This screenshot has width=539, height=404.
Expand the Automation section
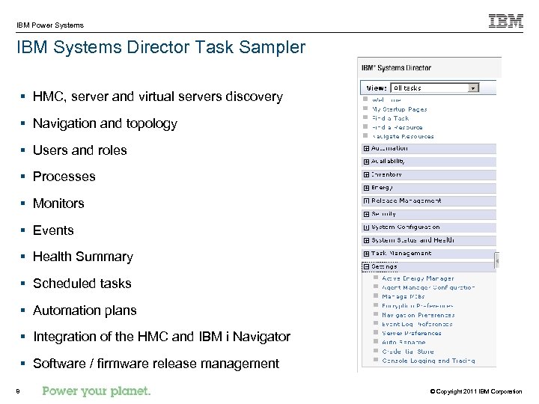tap(366, 148)
